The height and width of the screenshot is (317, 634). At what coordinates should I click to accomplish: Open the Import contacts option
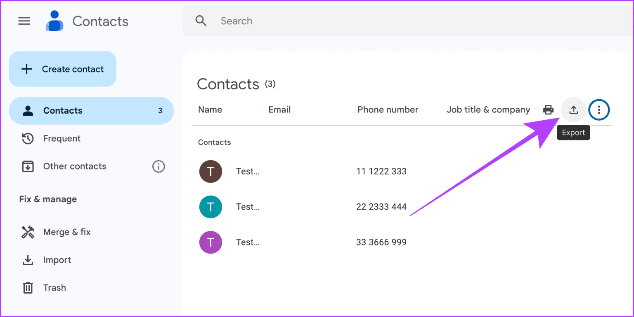[57, 260]
